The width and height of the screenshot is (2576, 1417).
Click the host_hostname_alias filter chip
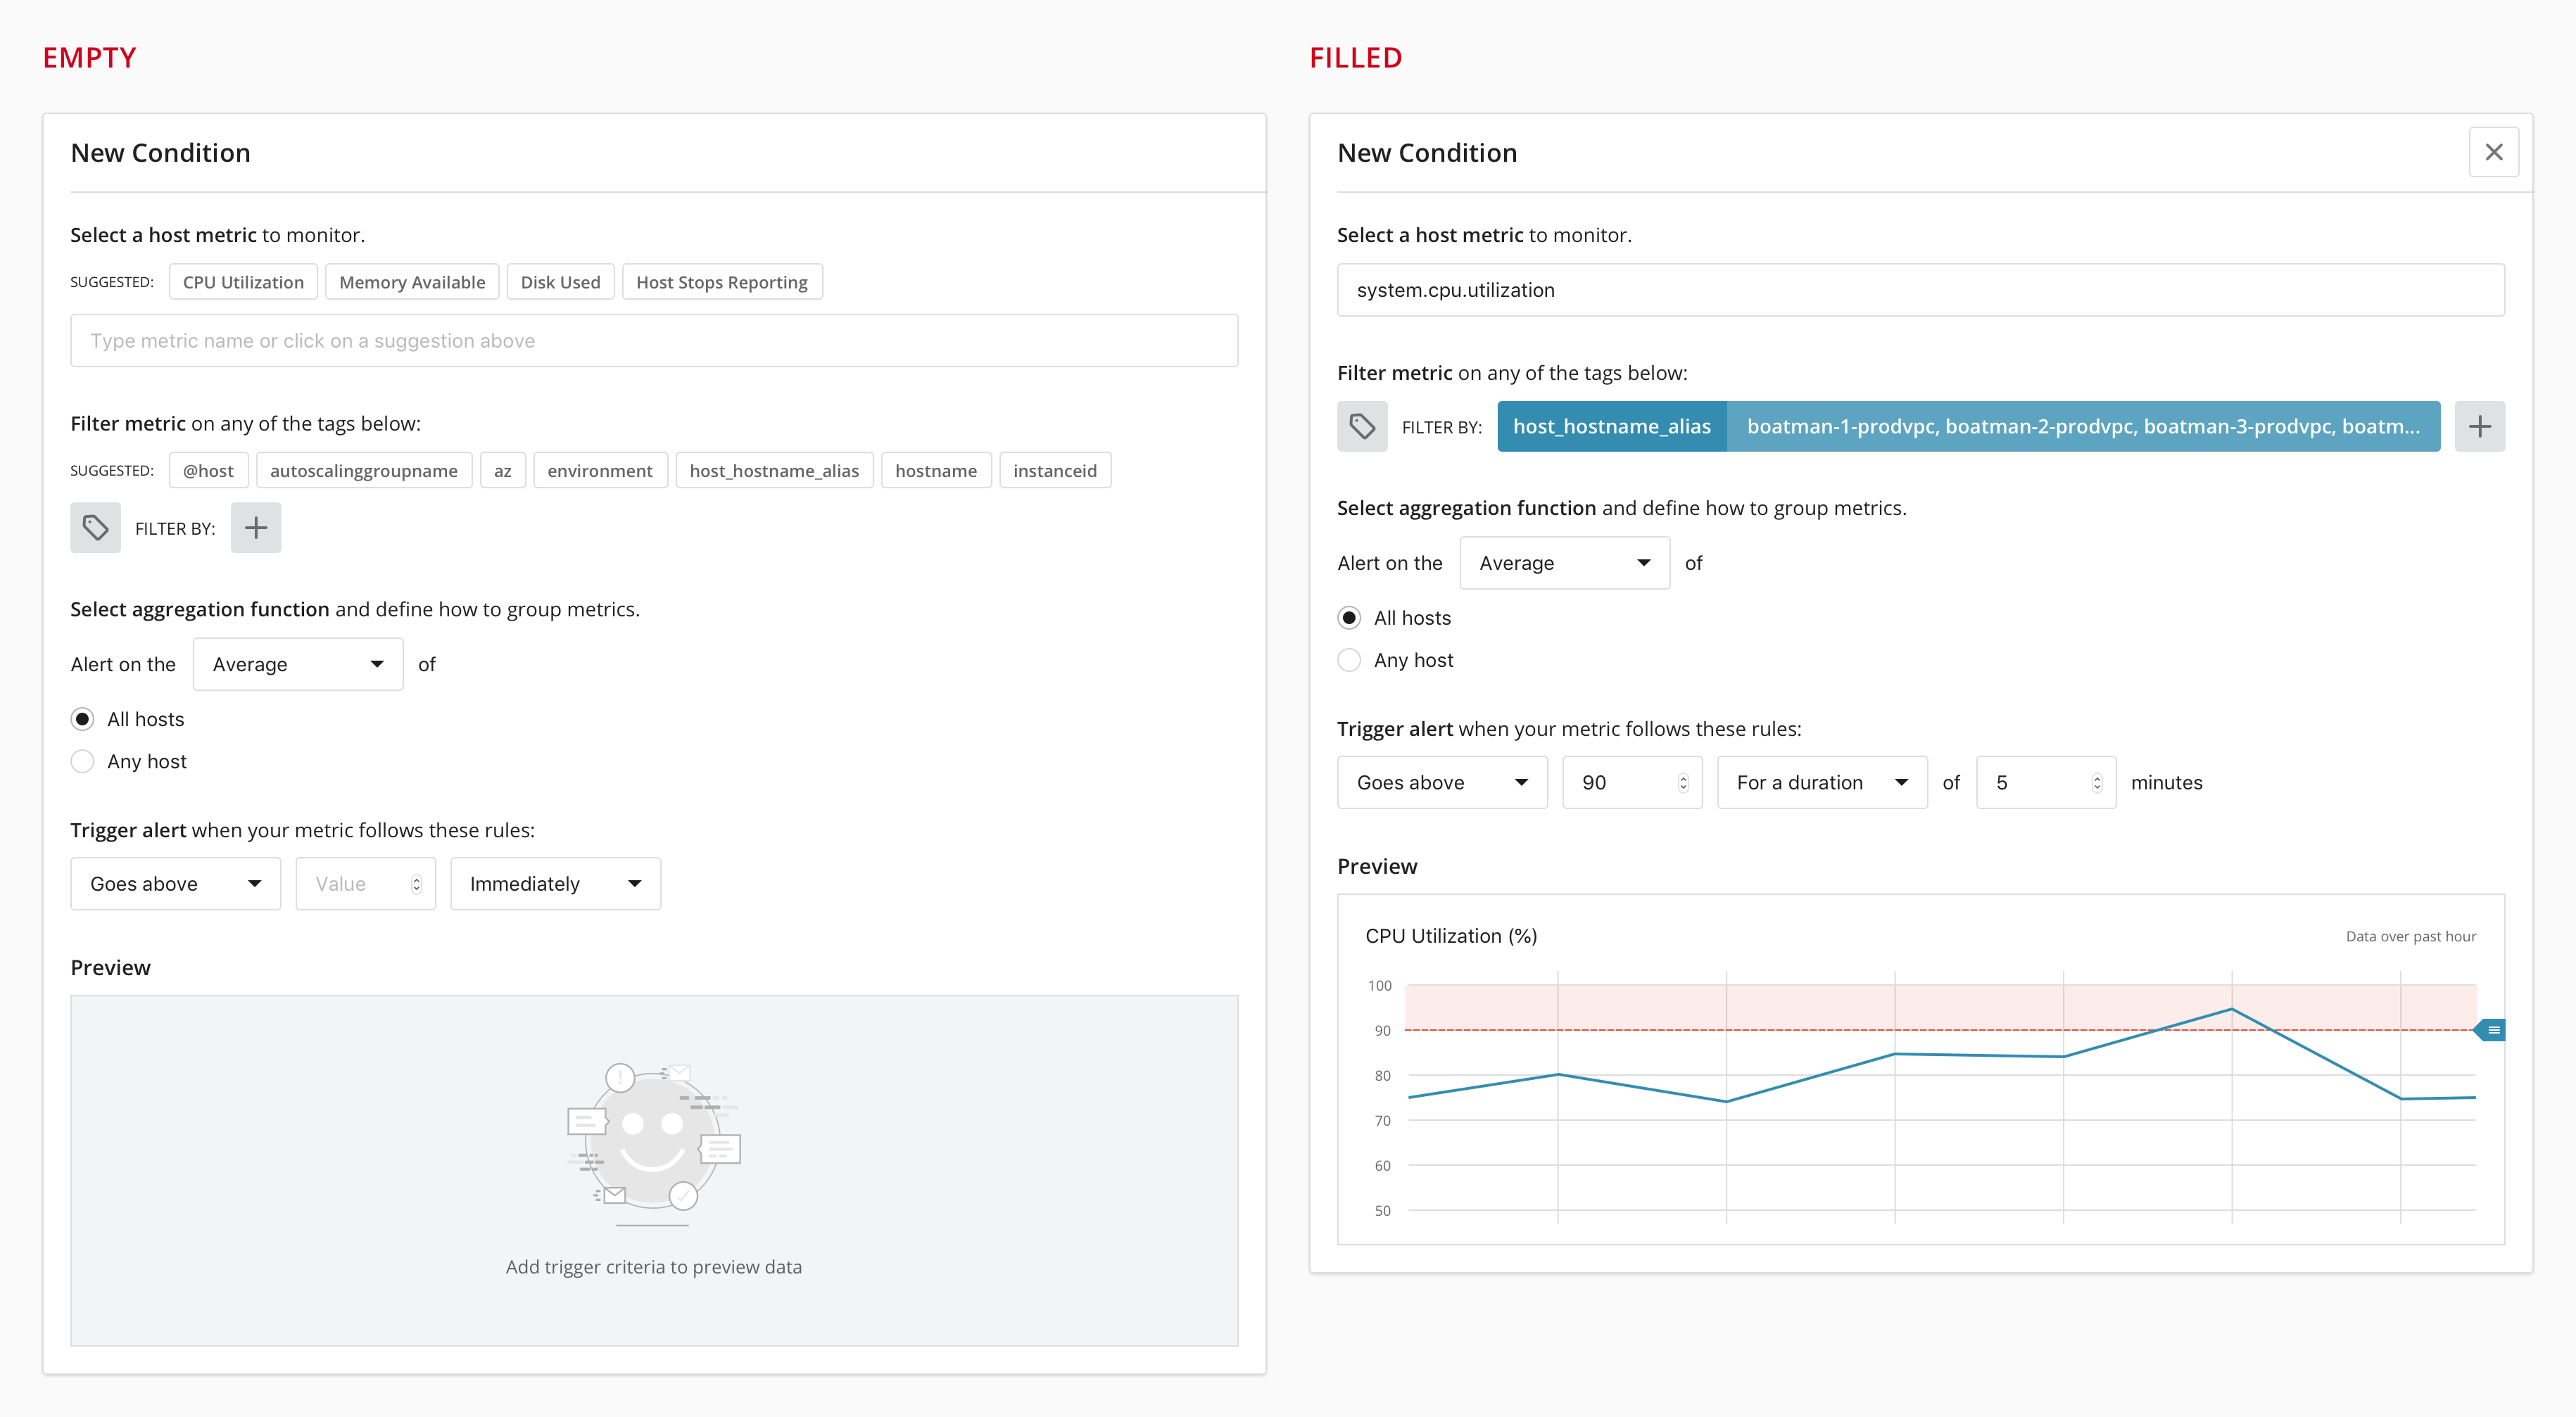coord(1611,426)
